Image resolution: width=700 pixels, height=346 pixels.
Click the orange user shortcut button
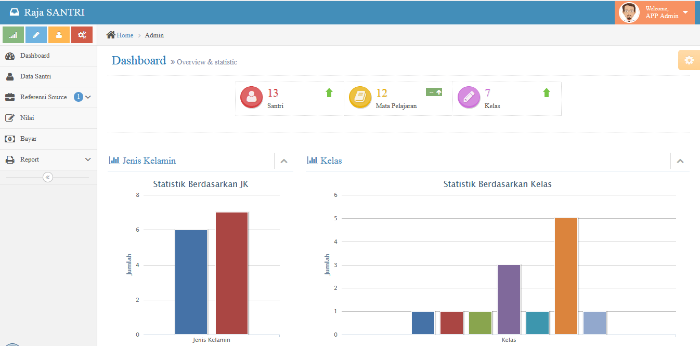pos(59,35)
